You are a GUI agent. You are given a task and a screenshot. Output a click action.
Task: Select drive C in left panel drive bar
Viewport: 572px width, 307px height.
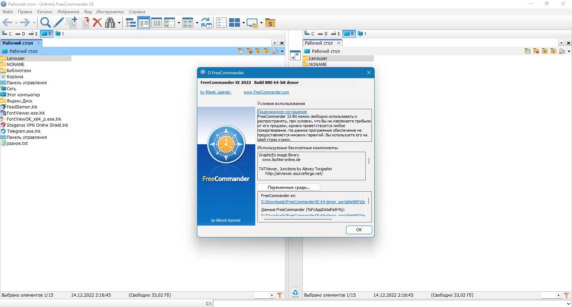[x=7, y=34]
